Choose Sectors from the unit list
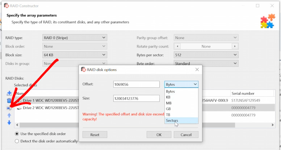The height and width of the screenshot is (150, 281). click(181, 120)
